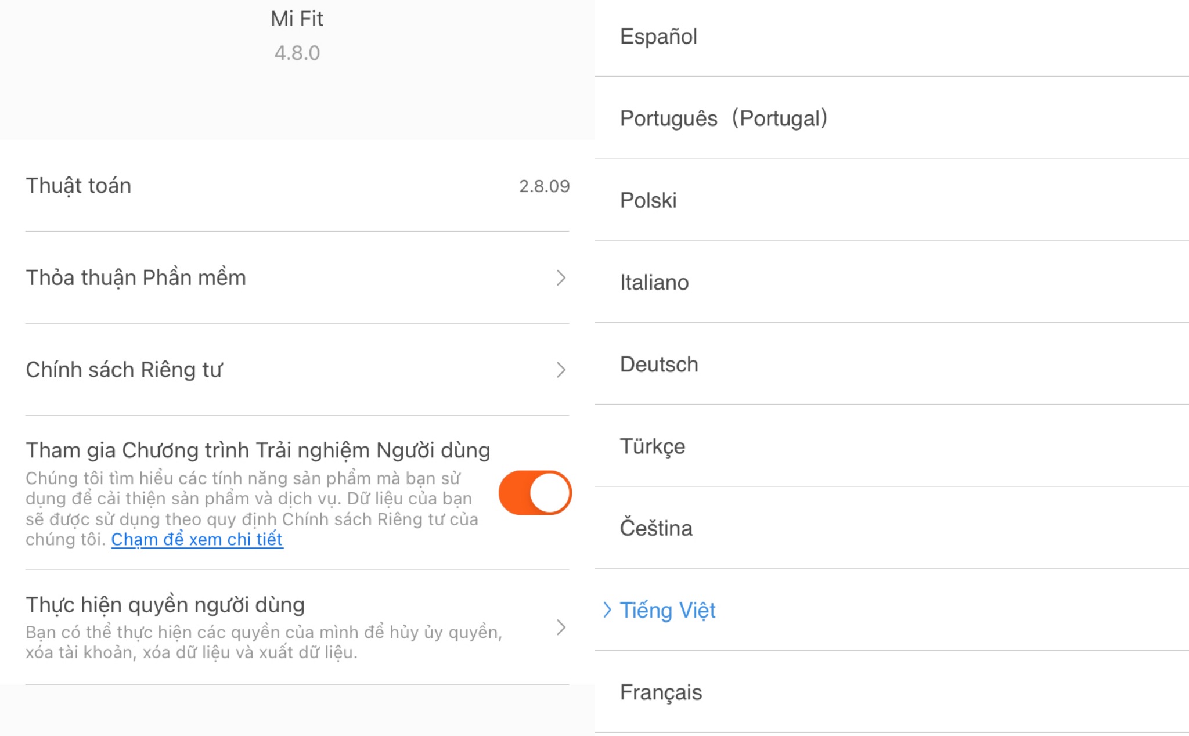Select the highlighted Tiếng Việt language

[x=892, y=609]
